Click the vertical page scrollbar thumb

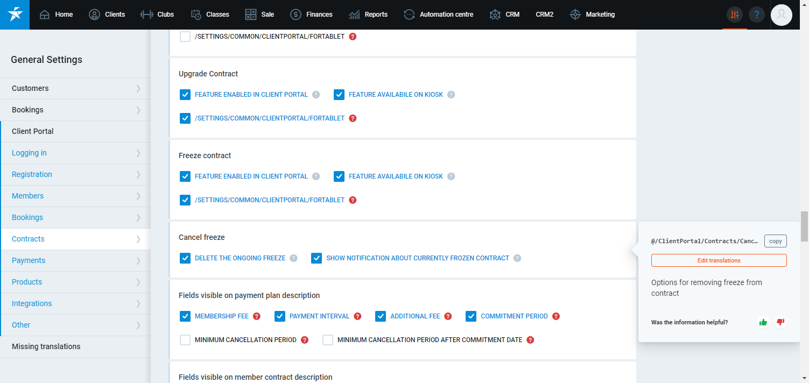pos(804,226)
